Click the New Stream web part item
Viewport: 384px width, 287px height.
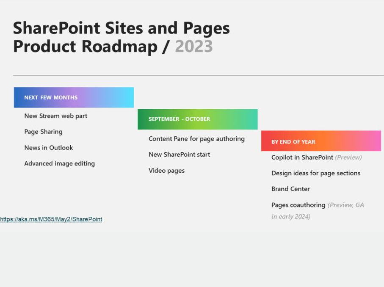[56, 116]
